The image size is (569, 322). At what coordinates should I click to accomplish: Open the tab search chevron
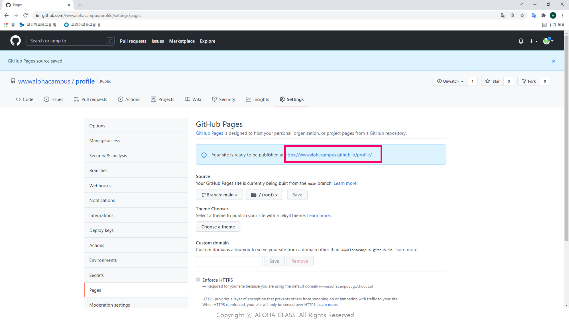pyautogui.click(x=521, y=4)
